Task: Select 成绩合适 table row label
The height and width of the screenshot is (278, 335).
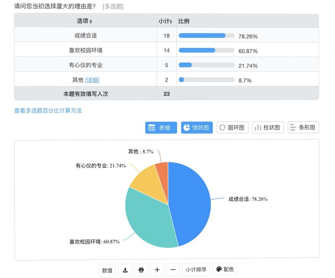Action: click(86, 36)
